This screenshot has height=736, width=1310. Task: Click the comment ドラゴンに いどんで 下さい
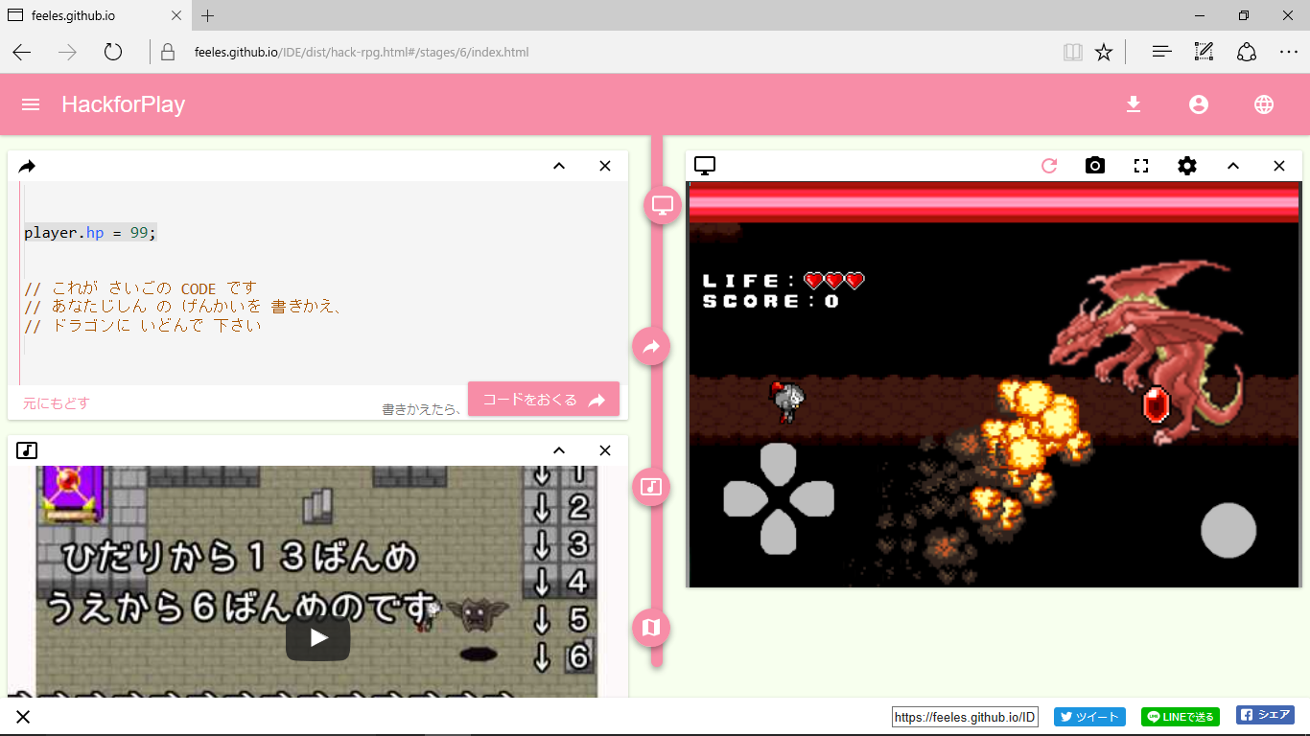click(x=143, y=326)
